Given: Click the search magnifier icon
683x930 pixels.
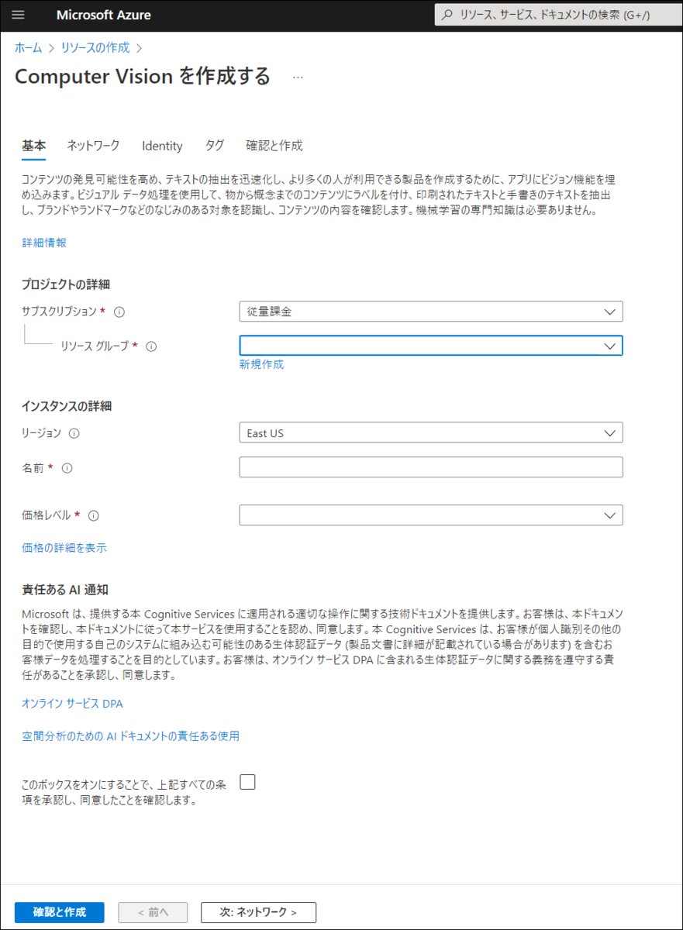Looking at the screenshot, I should click(x=447, y=15).
